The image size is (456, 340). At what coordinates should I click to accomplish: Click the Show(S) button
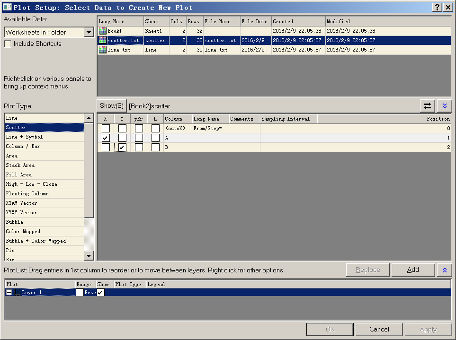(112, 105)
